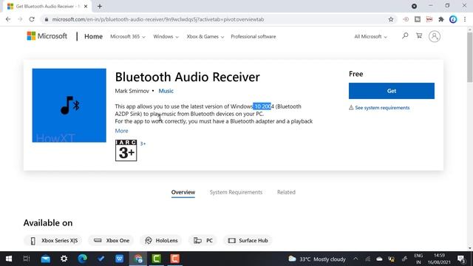Open the orange Camtasia recorder taskbar icon

tap(175, 259)
